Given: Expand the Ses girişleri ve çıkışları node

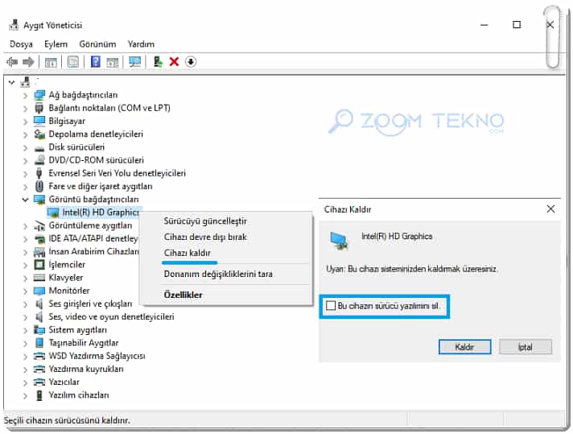Looking at the screenshot, I should click(25, 304).
